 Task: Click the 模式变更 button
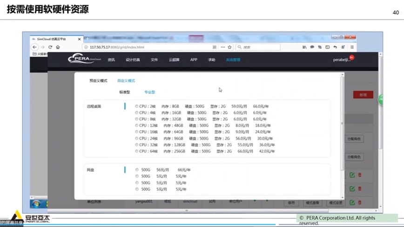click(x=336, y=203)
